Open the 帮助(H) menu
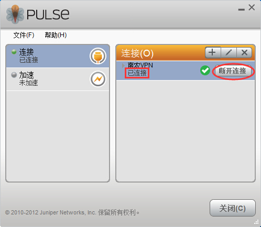261x227 pixels. click(56, 35)
